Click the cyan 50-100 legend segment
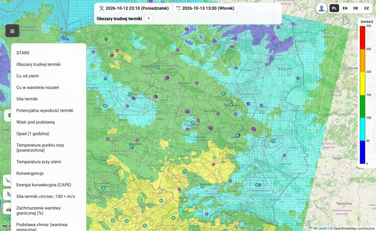Image resolution: width=376 pixels, height=231 pixels. point(362,129)
